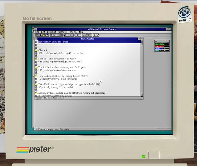Open Home Gopher child window control-menu box

click(x=36, y=39)
